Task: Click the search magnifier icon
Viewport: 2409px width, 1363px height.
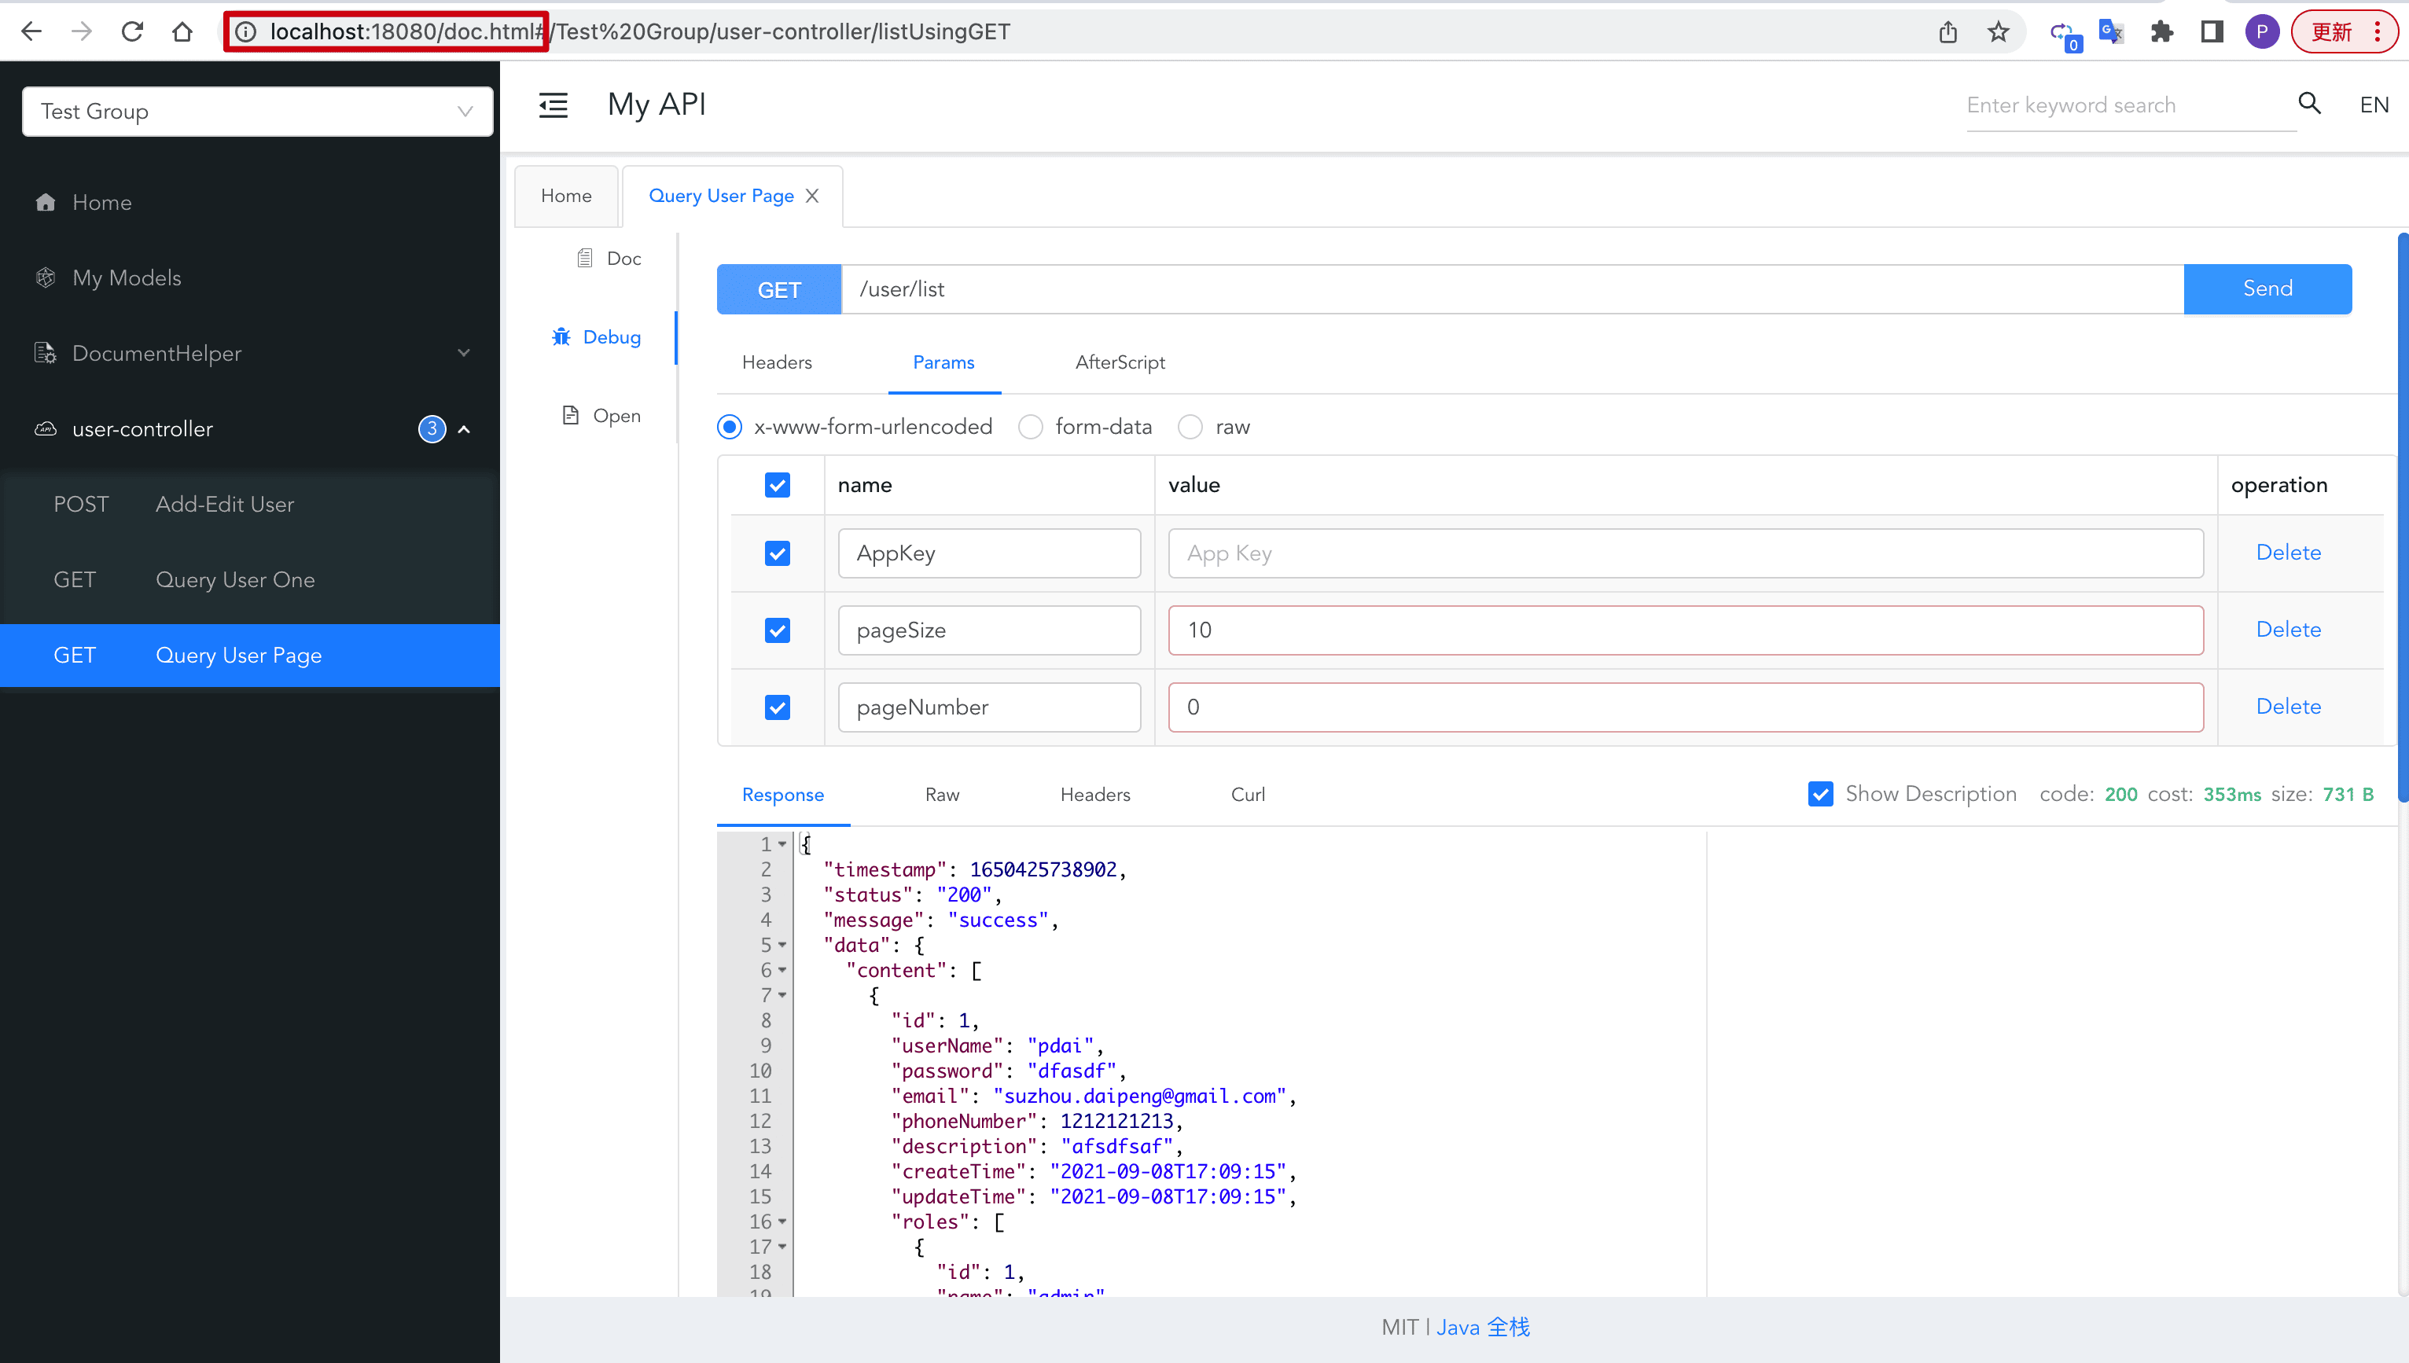Action: point(2309,104)
